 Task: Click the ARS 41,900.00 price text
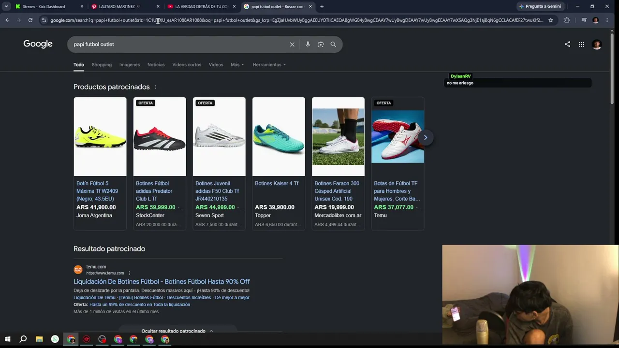tap(96, 207)
